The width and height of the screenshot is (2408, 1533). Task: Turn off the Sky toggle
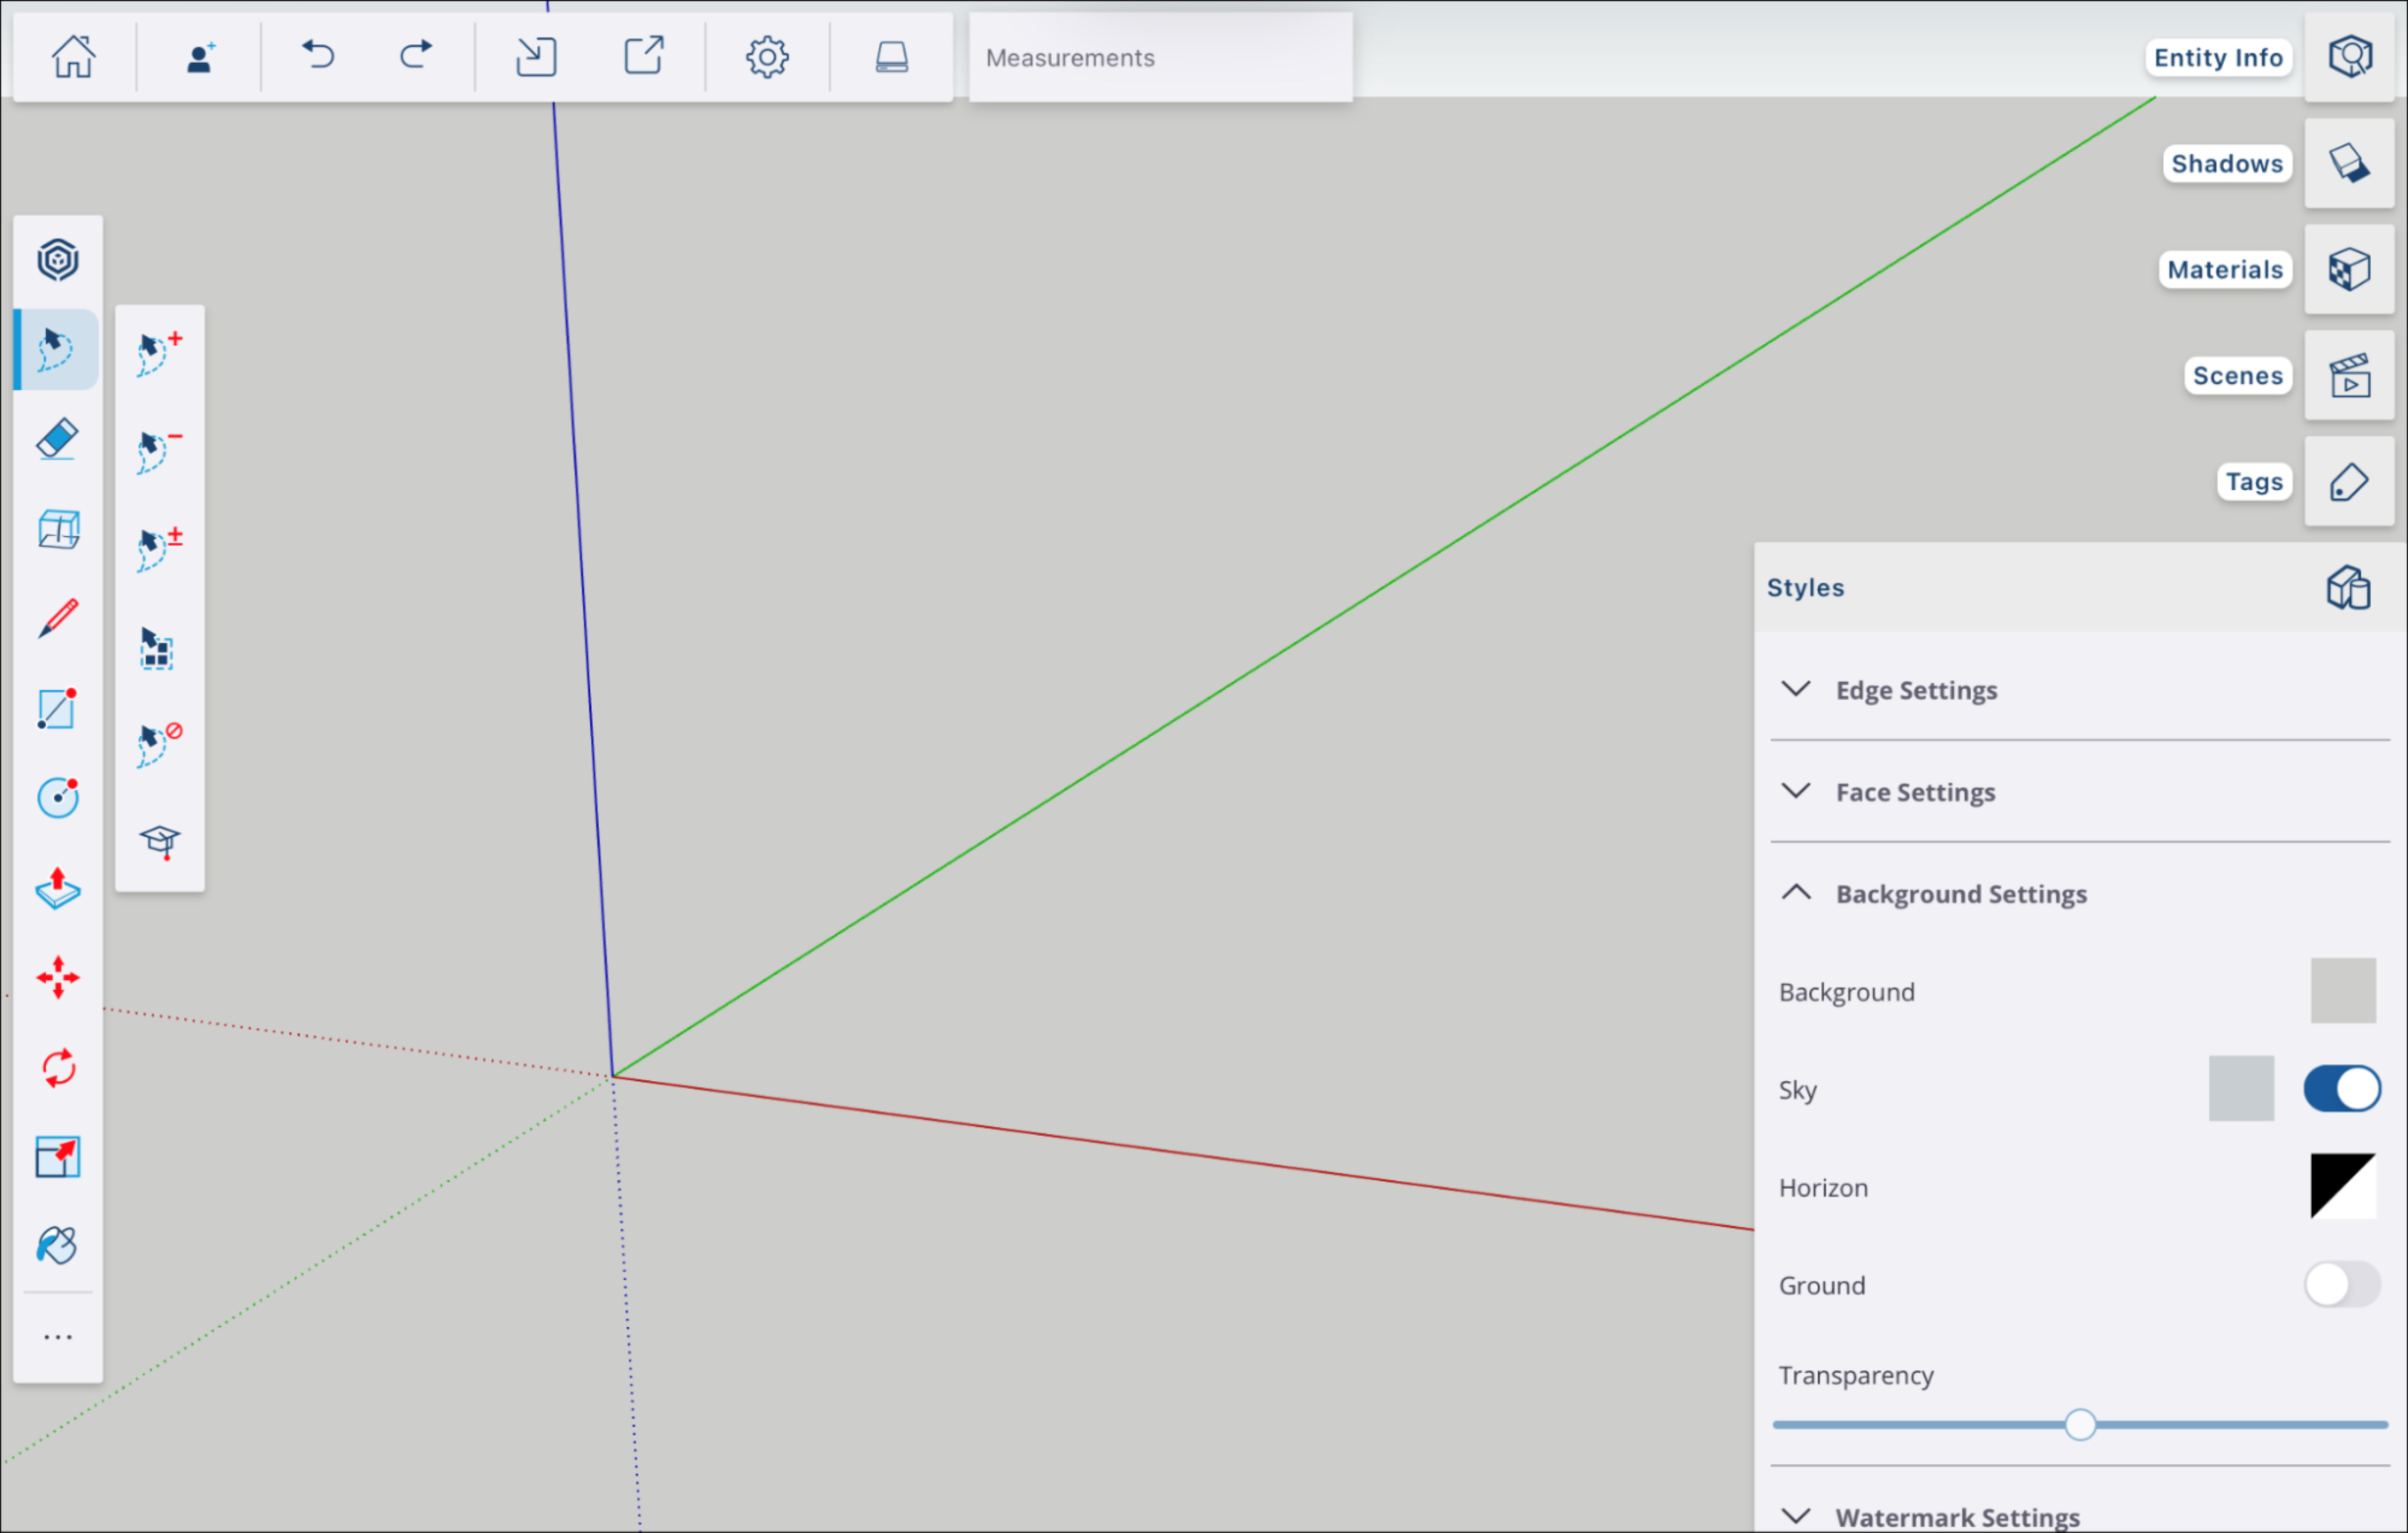[2341, 1088]
